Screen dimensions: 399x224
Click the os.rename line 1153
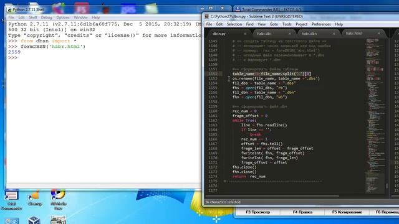point(276,78)
